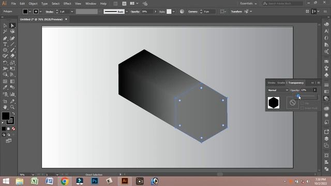Select the Slice tool
The height and width of the screenshot is (186, 331).
(x=12, y=101)
